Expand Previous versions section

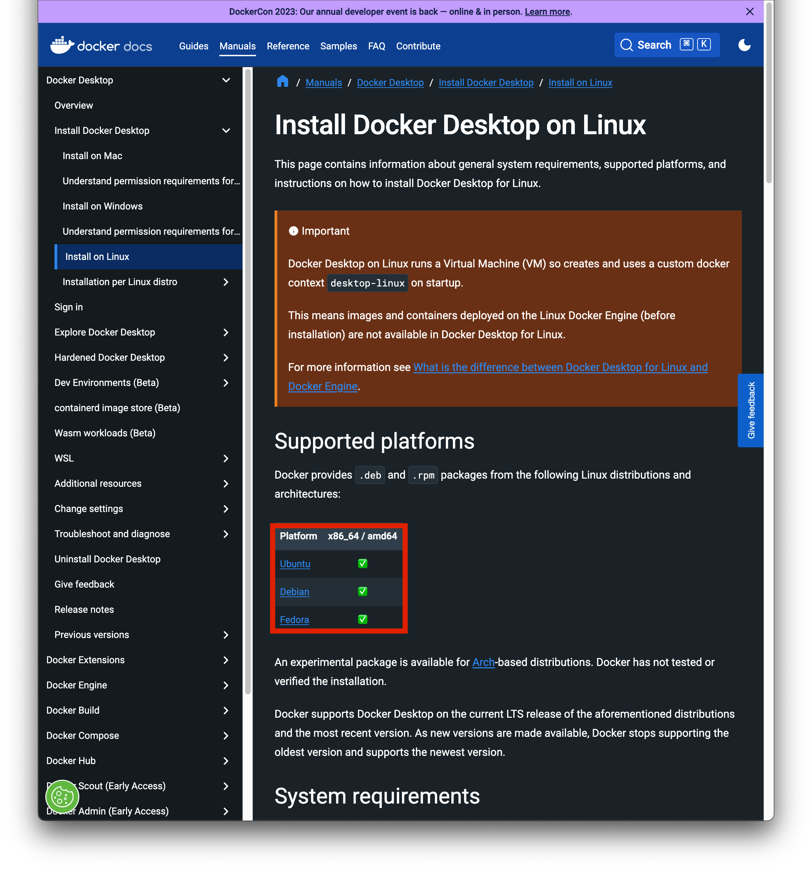pyautogui.click(x=226, y=635)
